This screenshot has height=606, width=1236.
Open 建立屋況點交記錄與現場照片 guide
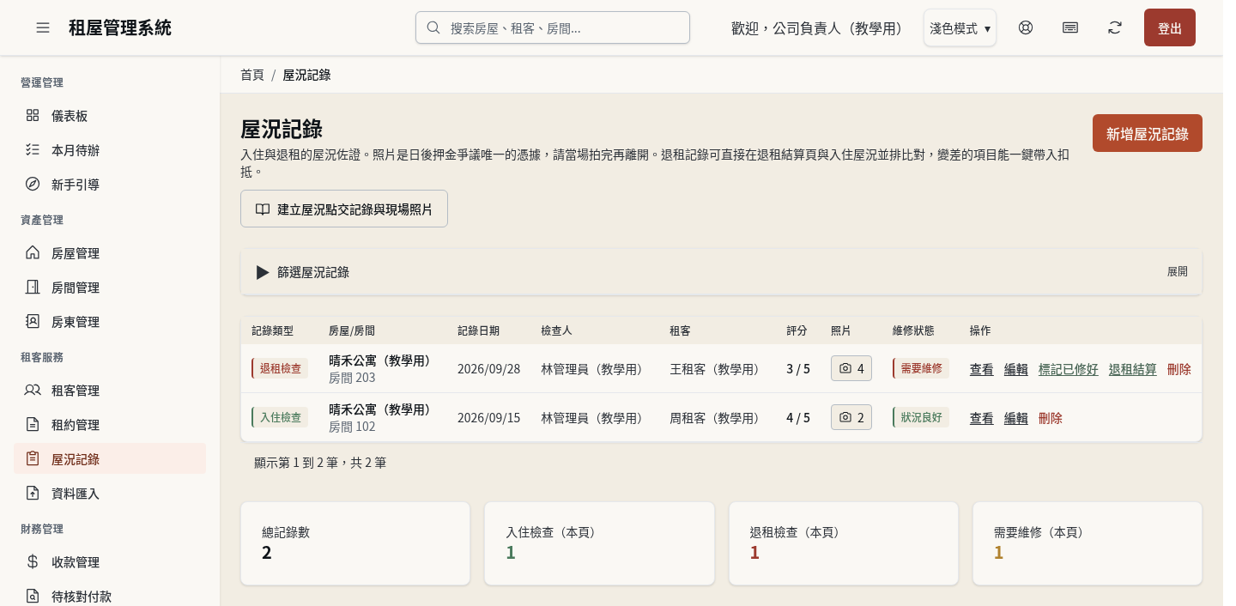coord(344,209)
